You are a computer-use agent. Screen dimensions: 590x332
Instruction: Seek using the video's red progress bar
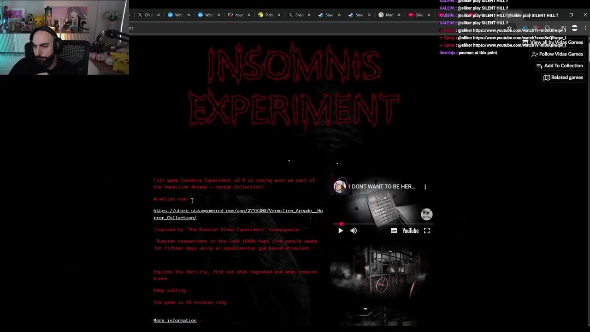point(383,224)
